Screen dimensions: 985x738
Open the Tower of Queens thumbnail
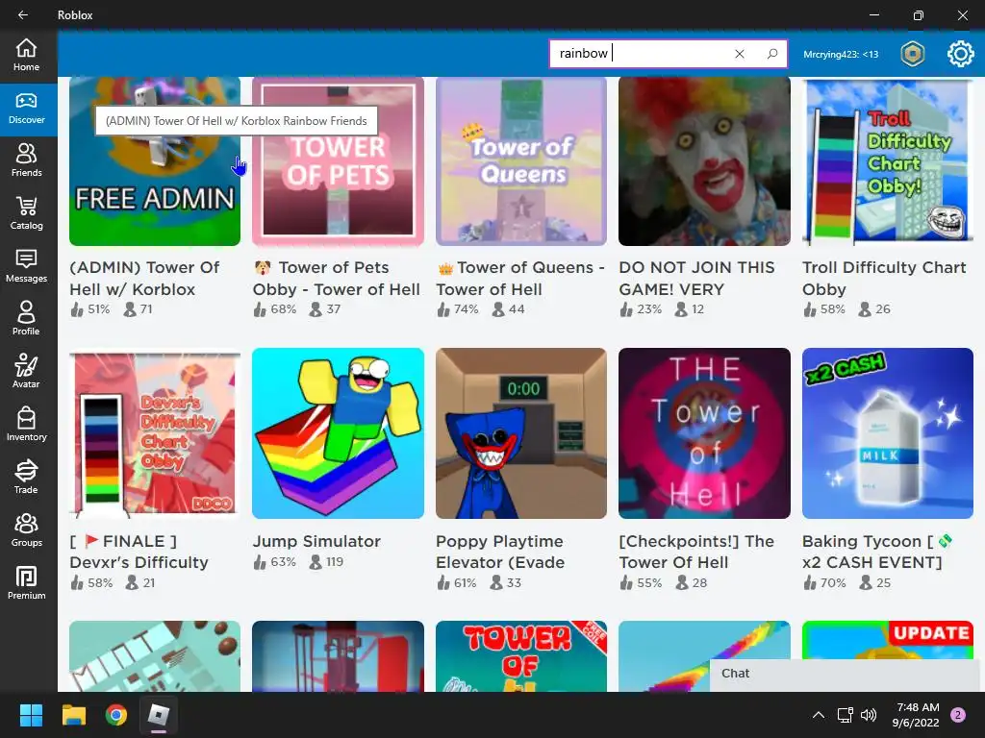[521, 161]
